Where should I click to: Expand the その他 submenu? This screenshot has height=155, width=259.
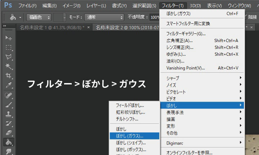[202, 133]
